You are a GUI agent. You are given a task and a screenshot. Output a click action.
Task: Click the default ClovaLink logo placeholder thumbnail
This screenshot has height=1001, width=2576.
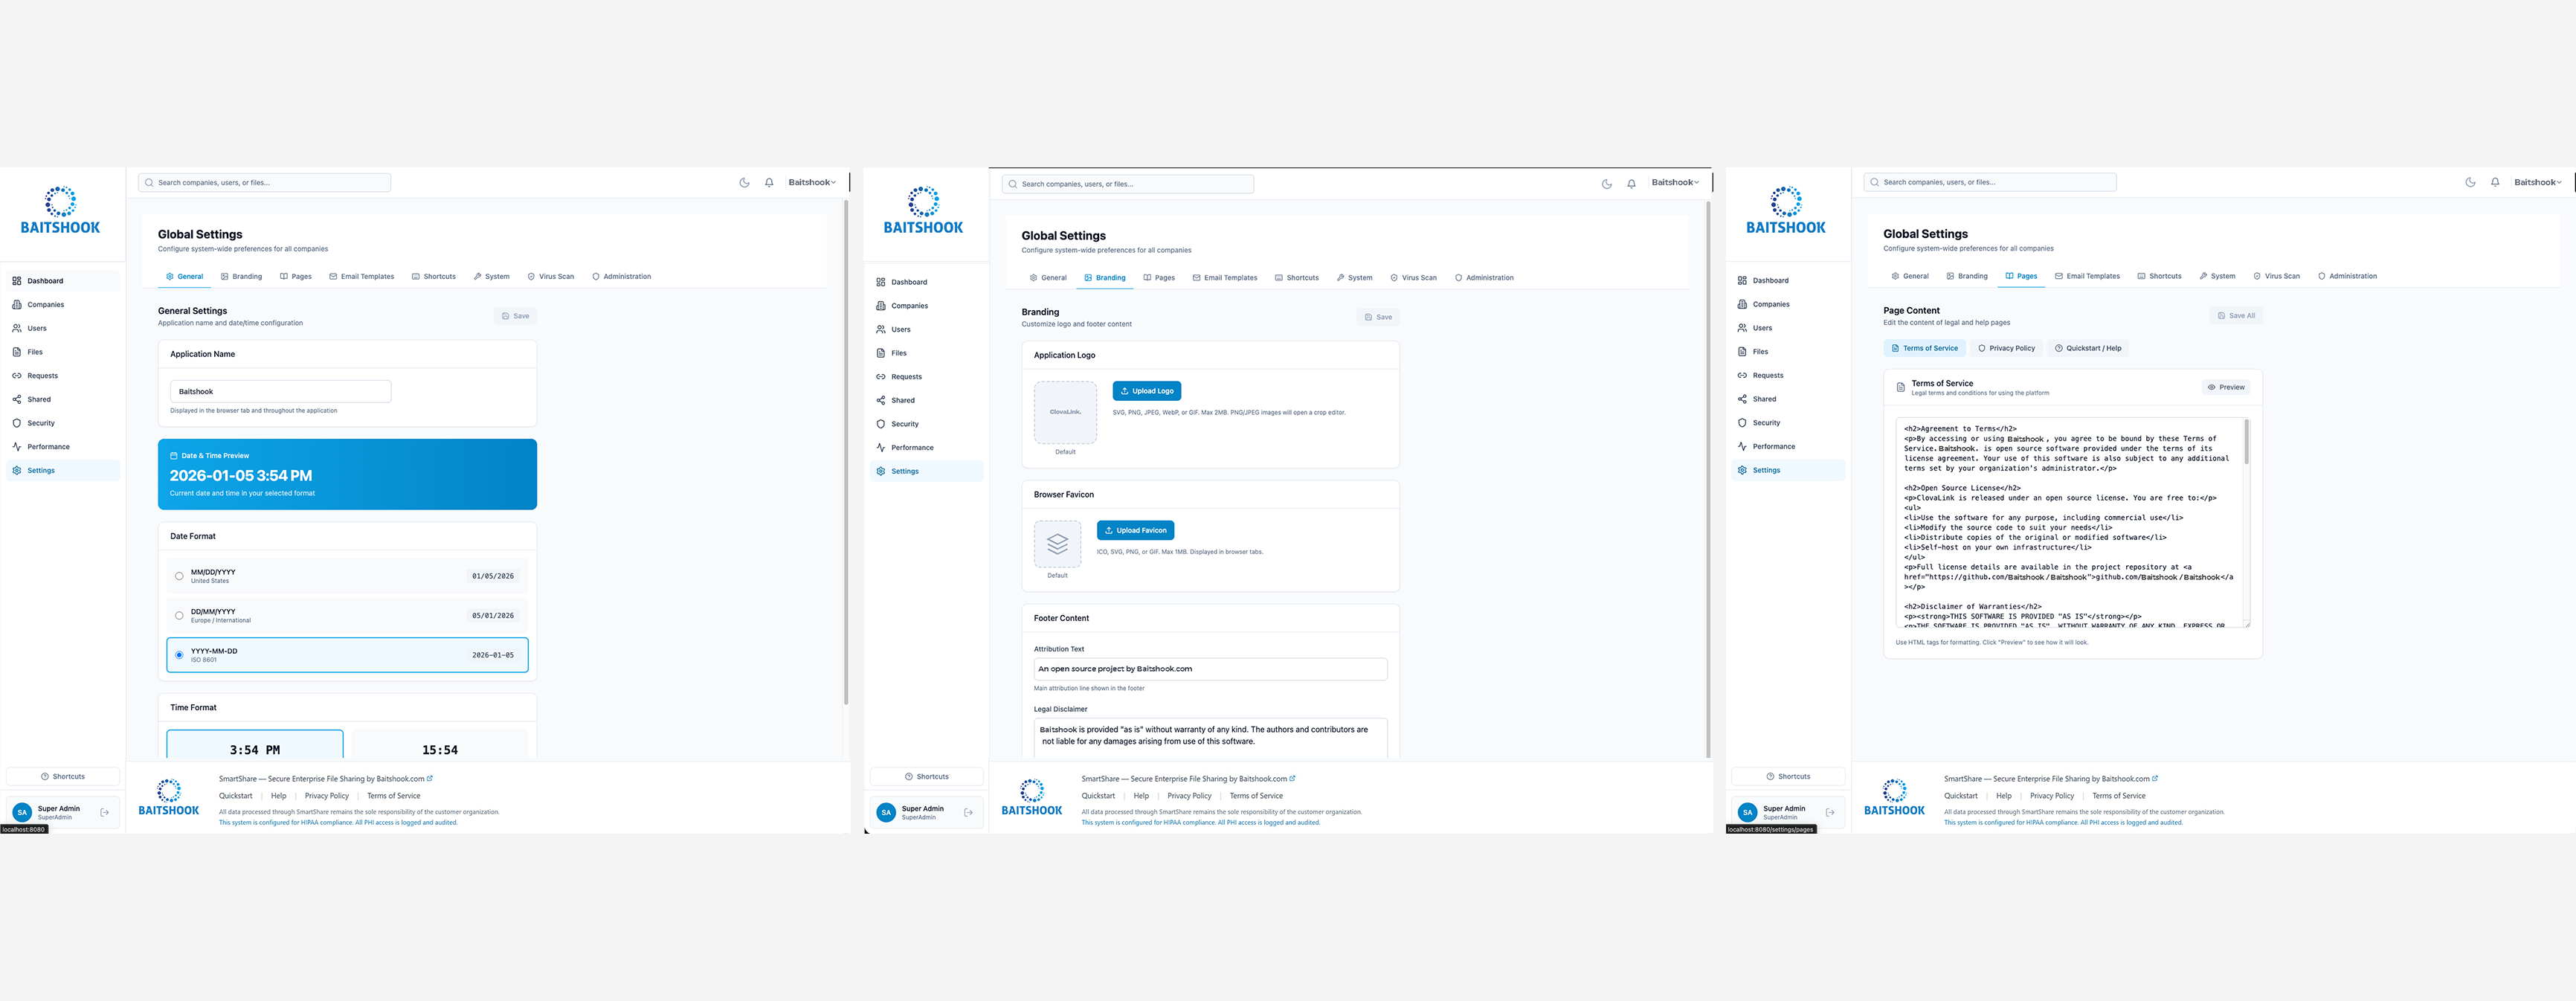coord(1065,412)
